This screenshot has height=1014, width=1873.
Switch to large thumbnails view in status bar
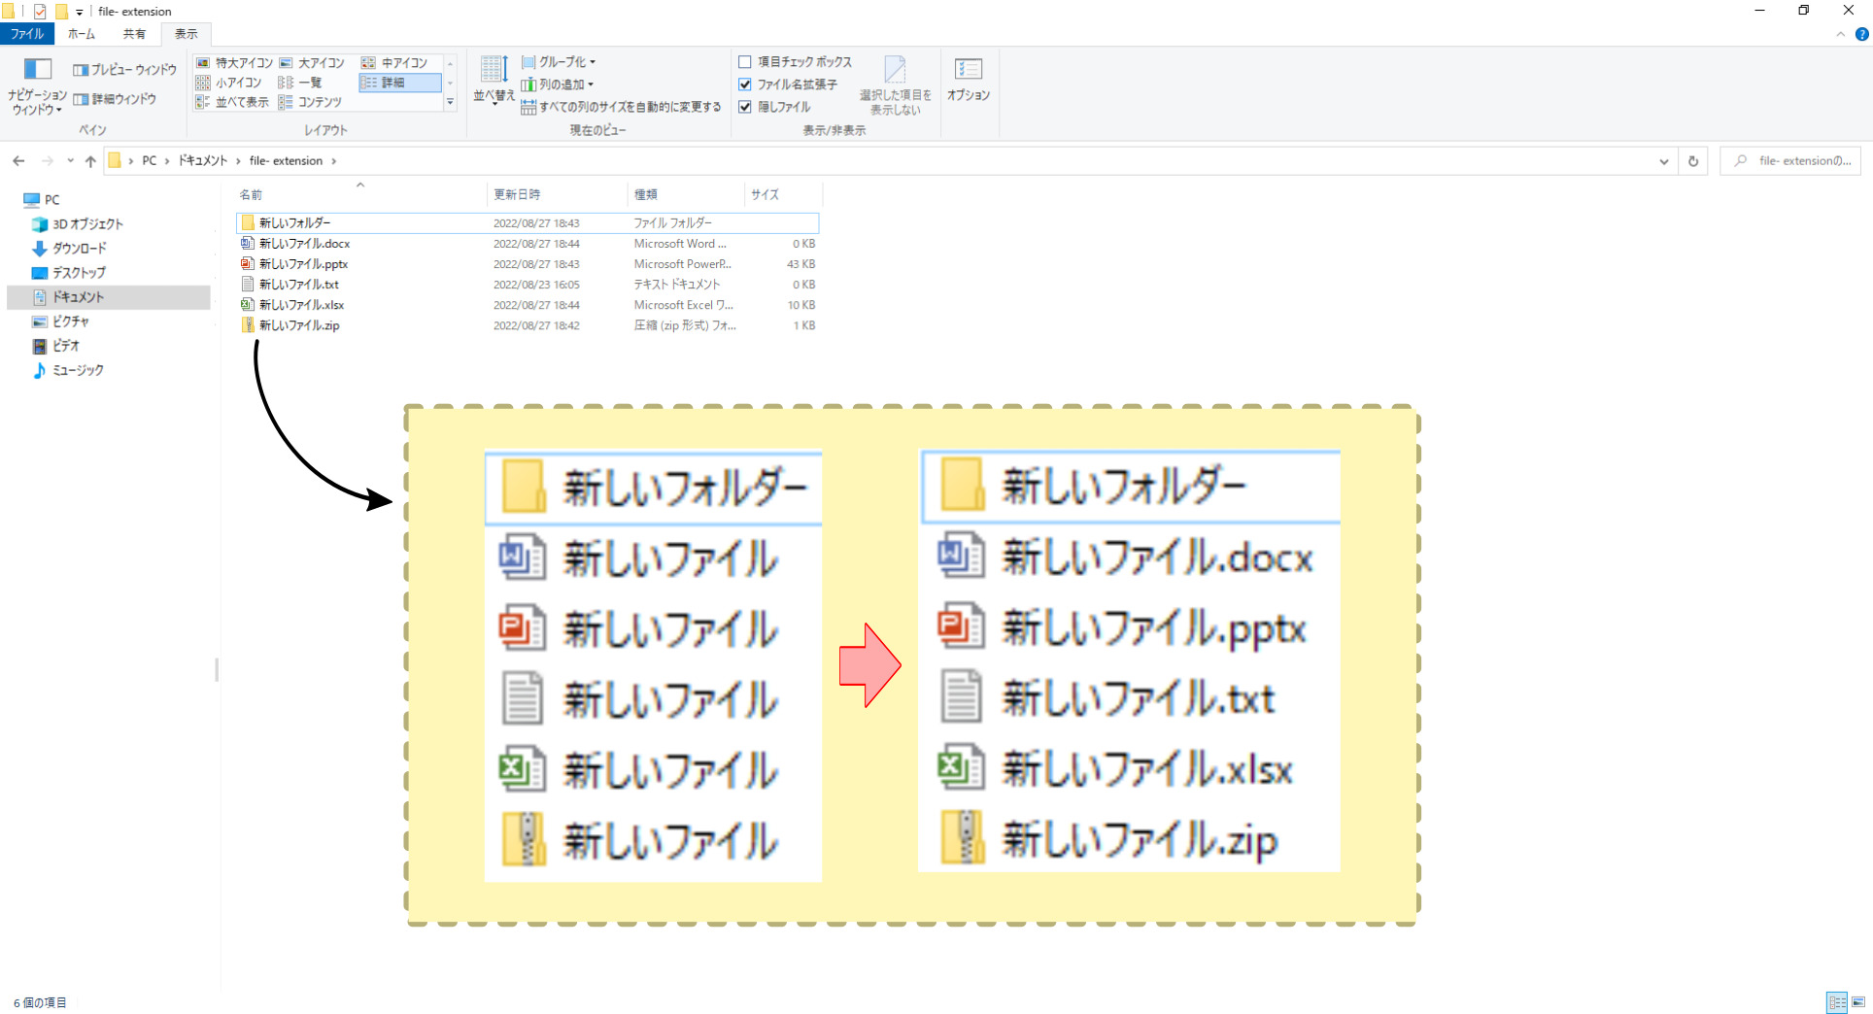coord(1858,1002)
